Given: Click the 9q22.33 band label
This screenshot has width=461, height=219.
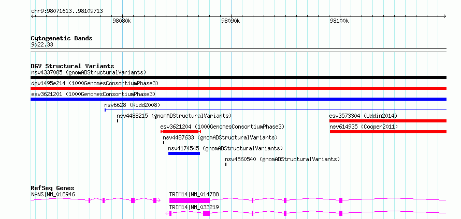Looking at the screenshot, I should [x=42, y=45].
